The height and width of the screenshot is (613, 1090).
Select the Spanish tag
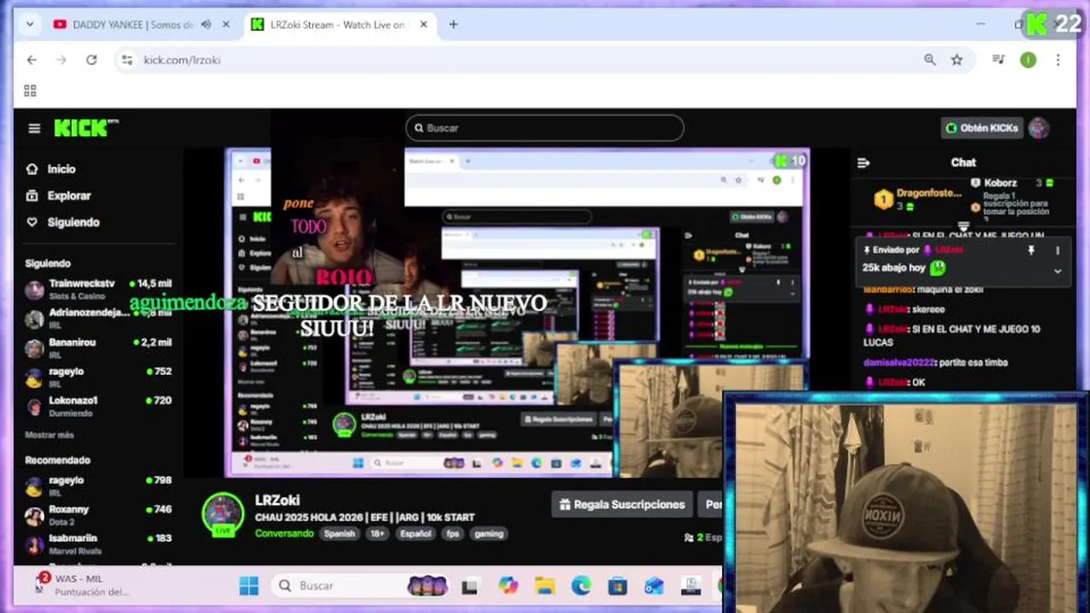point(339,534)
